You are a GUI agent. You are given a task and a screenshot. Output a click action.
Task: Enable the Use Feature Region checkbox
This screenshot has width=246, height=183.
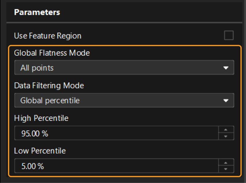228,36
